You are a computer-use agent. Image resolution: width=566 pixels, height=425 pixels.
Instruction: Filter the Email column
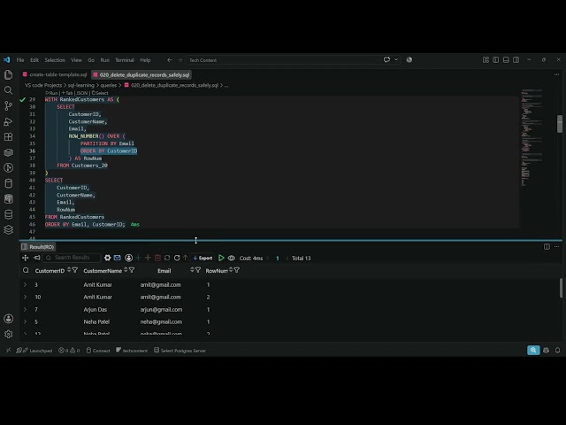coord(198,270)
